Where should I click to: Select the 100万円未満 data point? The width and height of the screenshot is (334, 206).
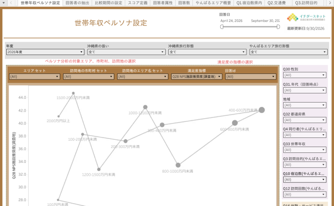[58, 200]
